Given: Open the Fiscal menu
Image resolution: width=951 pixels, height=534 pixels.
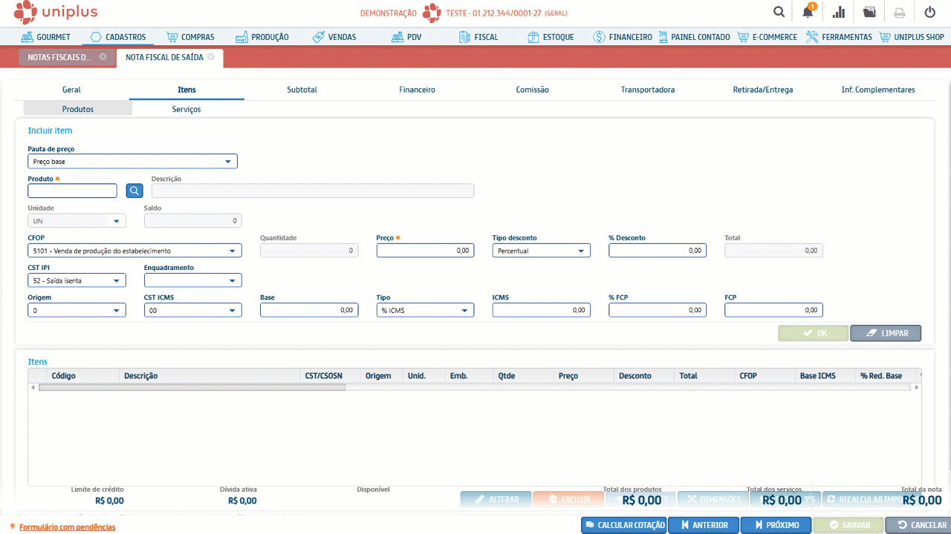Looking at the screenshot, I should pos(478,36).
